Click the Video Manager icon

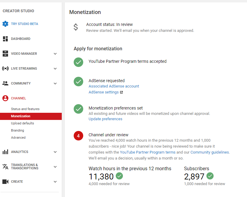click(5, 54)
